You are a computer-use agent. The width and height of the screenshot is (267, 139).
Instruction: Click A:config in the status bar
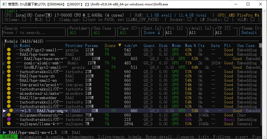(x=54, y=137)
